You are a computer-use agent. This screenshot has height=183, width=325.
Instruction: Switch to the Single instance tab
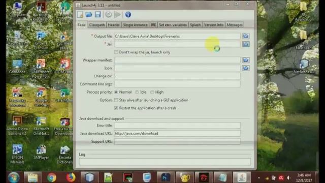(136, 25)
